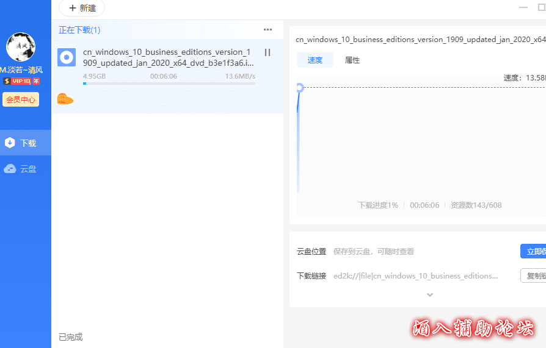Click the 立即保存 save to cloud button
Viewport: 546px width, 348px height.
tap(533, 251)
